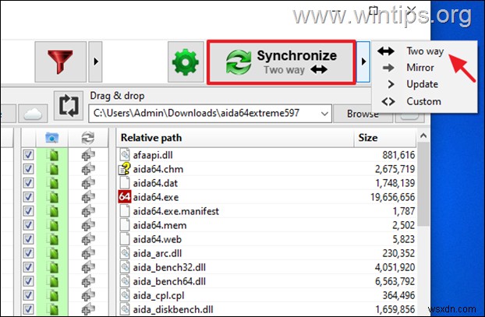
Task: Click the aida64.dat blank file icon
Action: click(125, 183)
